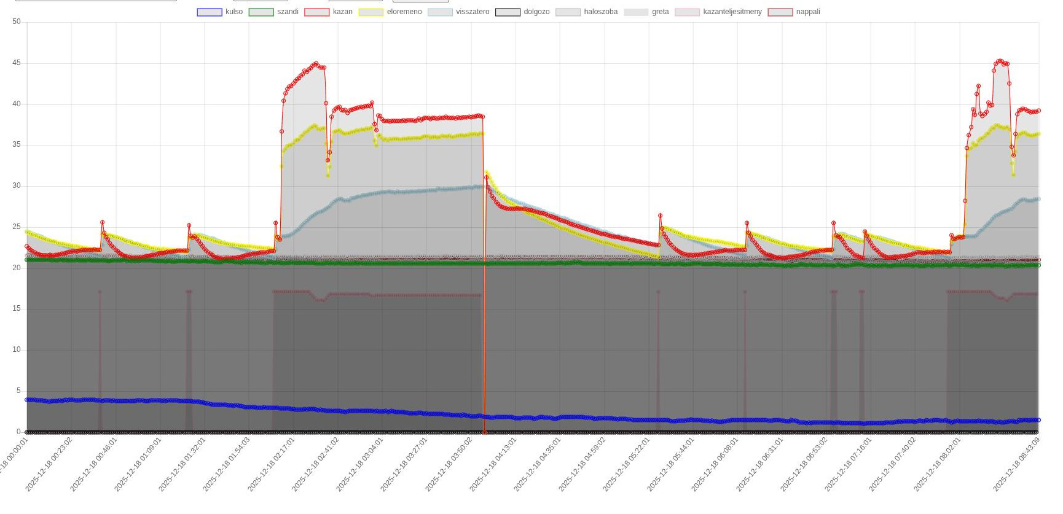Viewport: 1063px width, 514px height.
Task: Click the 2025-12-18 06:31:01 axis label
Action: [760, 464]
